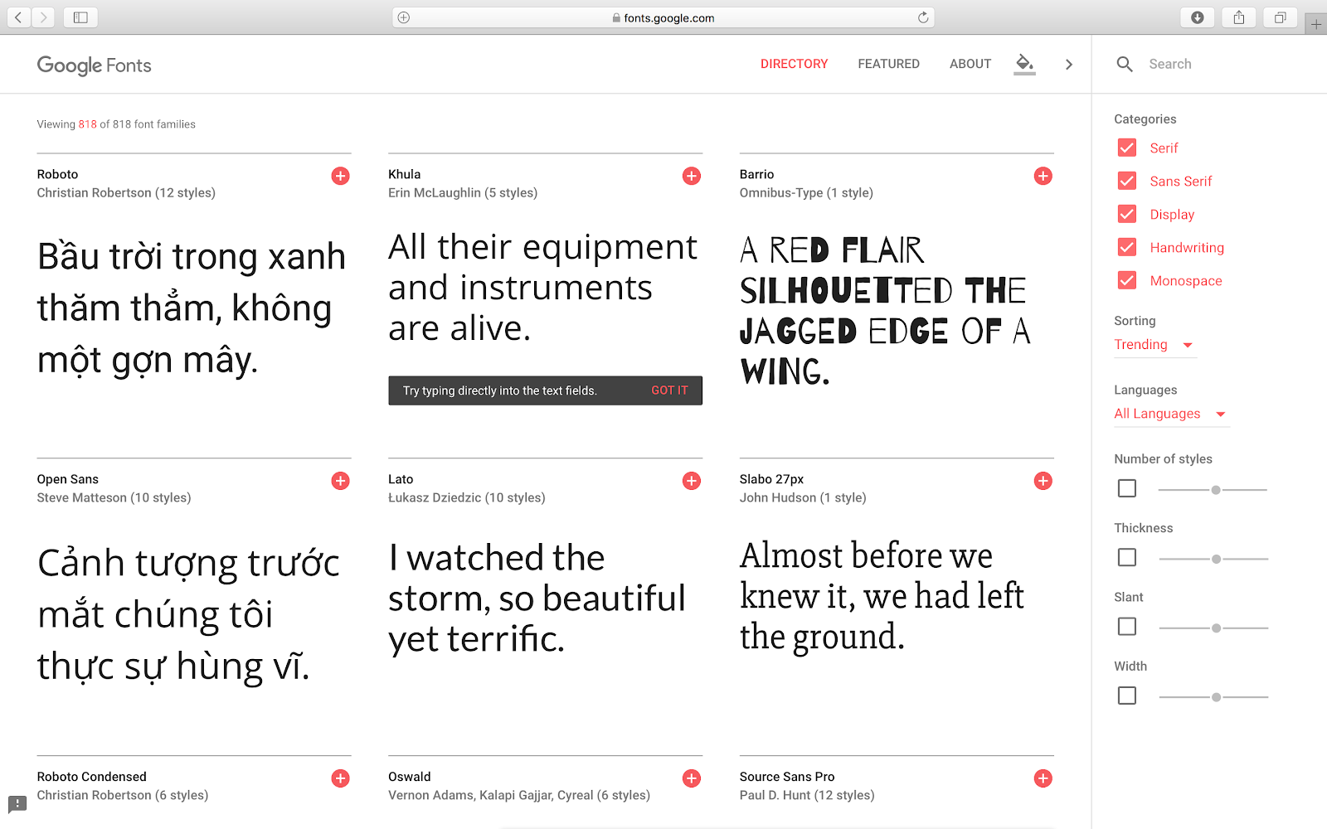
Task: Add Source Sans Pro font
Action: pos(1043,778)
